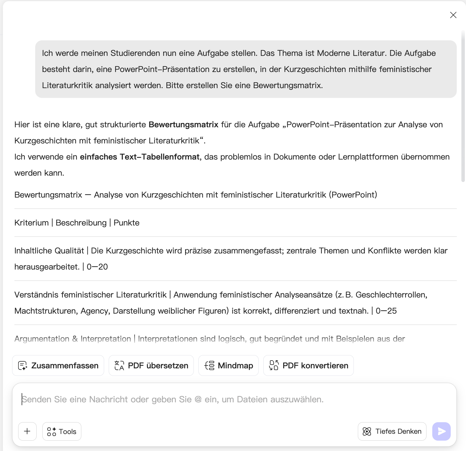Screen dimensions: 466x451
Task: Open the Tools menu
Action: 61,431
